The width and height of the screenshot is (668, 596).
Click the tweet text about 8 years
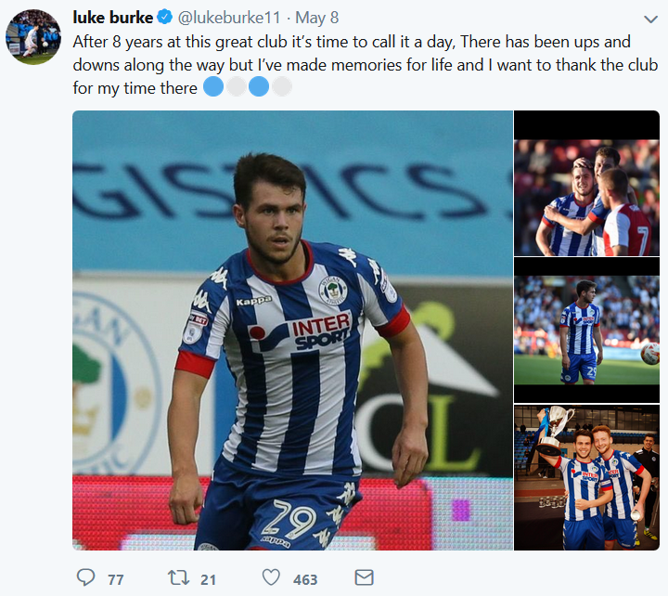(353, 65)
